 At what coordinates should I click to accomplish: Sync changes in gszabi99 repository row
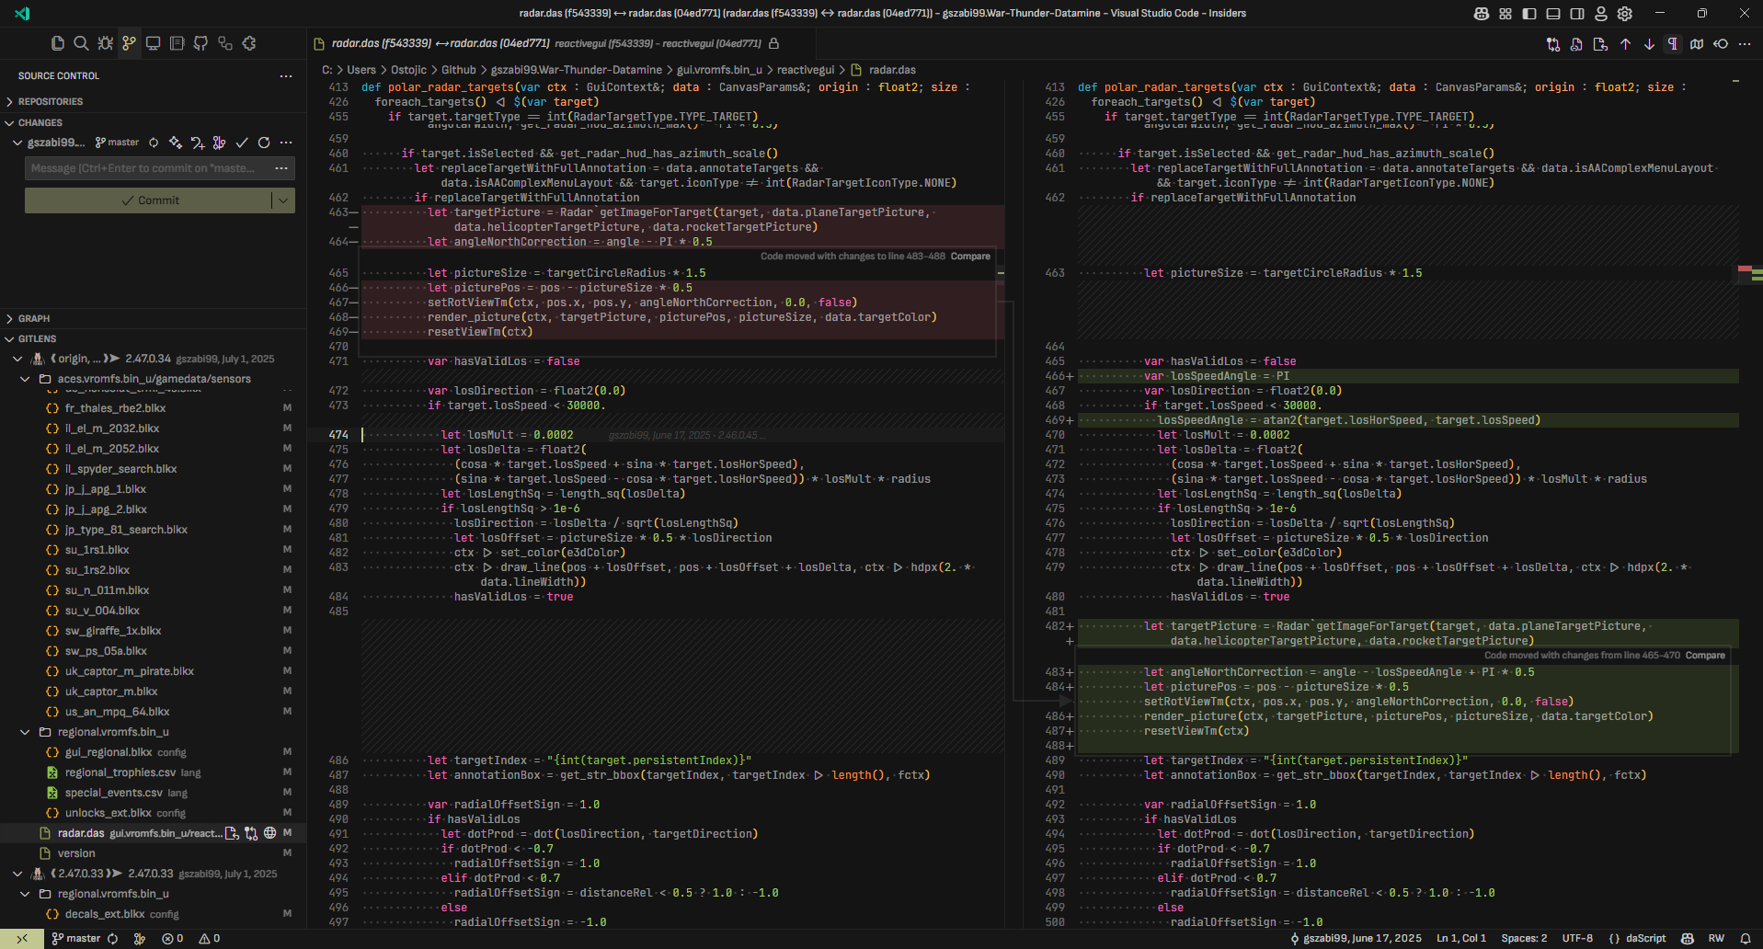(x=154, y=143)
